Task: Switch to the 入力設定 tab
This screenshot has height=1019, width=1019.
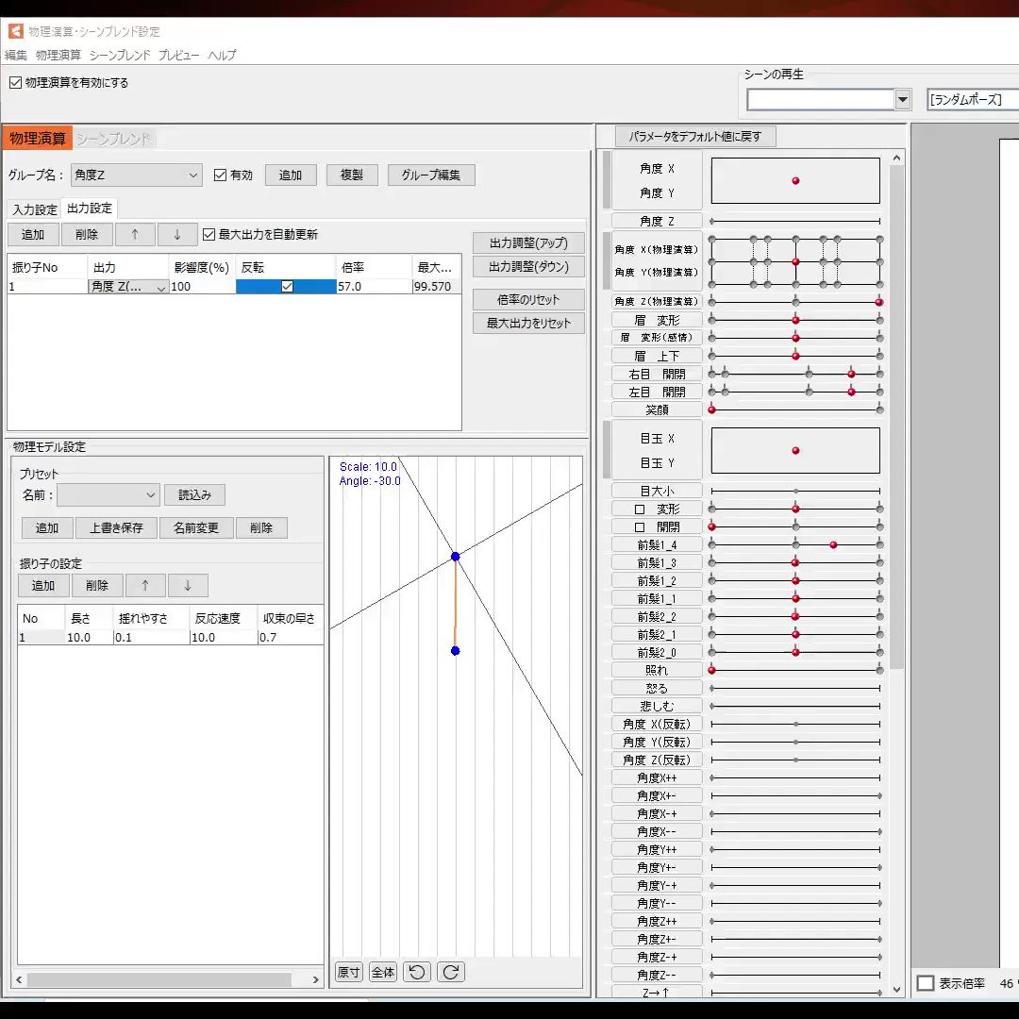Action: 35,209
